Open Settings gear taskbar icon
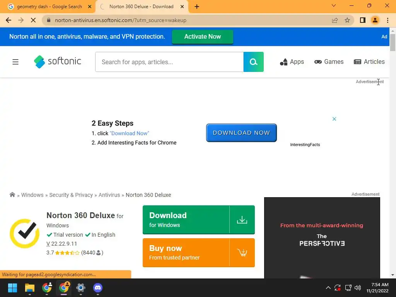The image size is (396, 297). click(81, 288)
